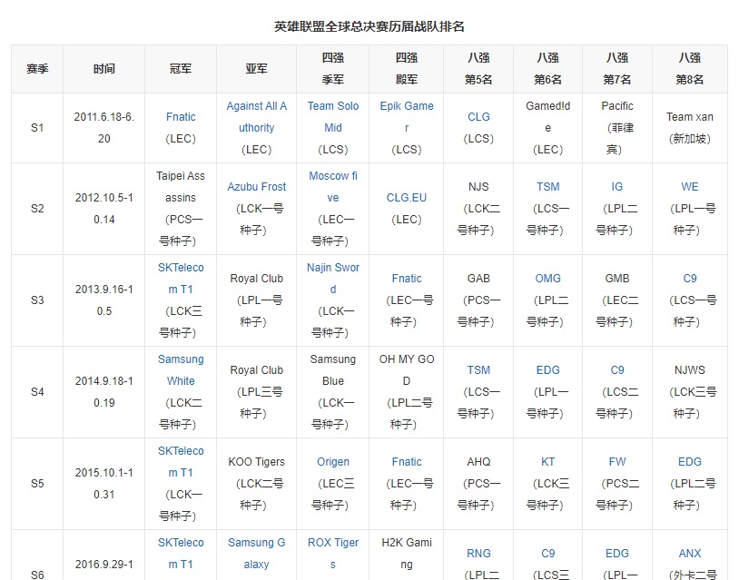Image resolution: width=739 pixels, height=580 pixels.
Task: Open the Team Solo Mid link
Action: pos(333,117)
